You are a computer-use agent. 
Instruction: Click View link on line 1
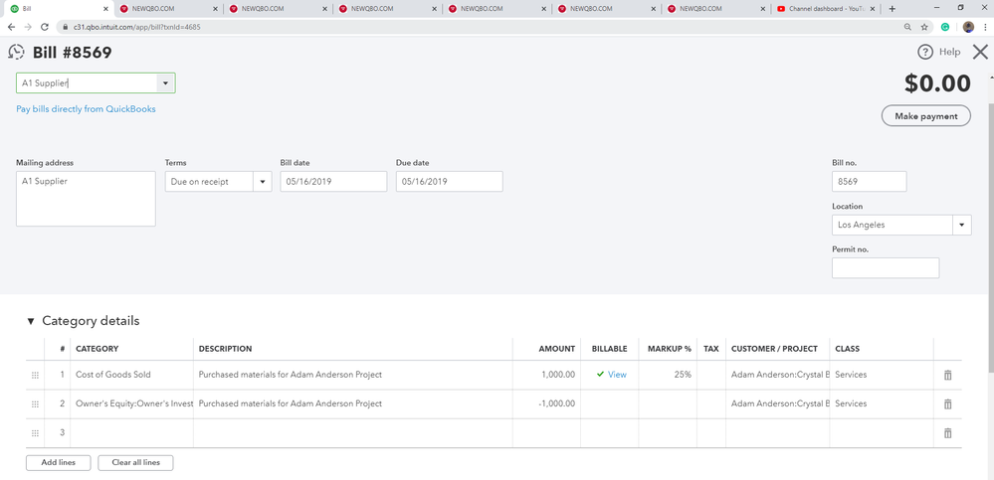(x=617, y=375)
